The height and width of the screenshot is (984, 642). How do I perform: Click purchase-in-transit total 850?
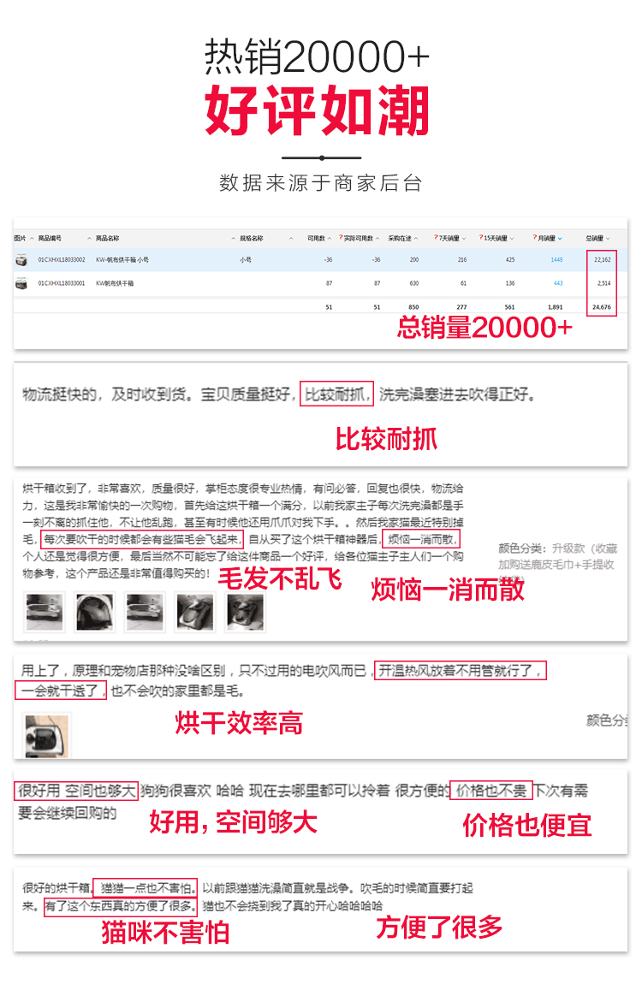tap(413, 307)
